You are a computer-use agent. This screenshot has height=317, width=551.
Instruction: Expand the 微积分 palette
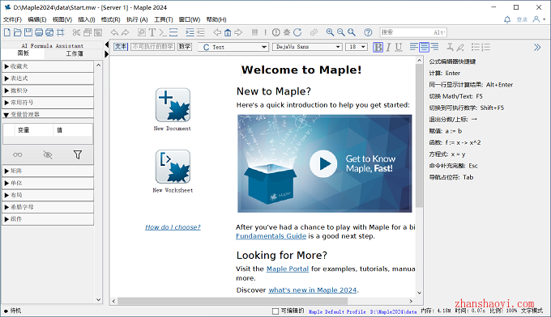tap(48, 91)
